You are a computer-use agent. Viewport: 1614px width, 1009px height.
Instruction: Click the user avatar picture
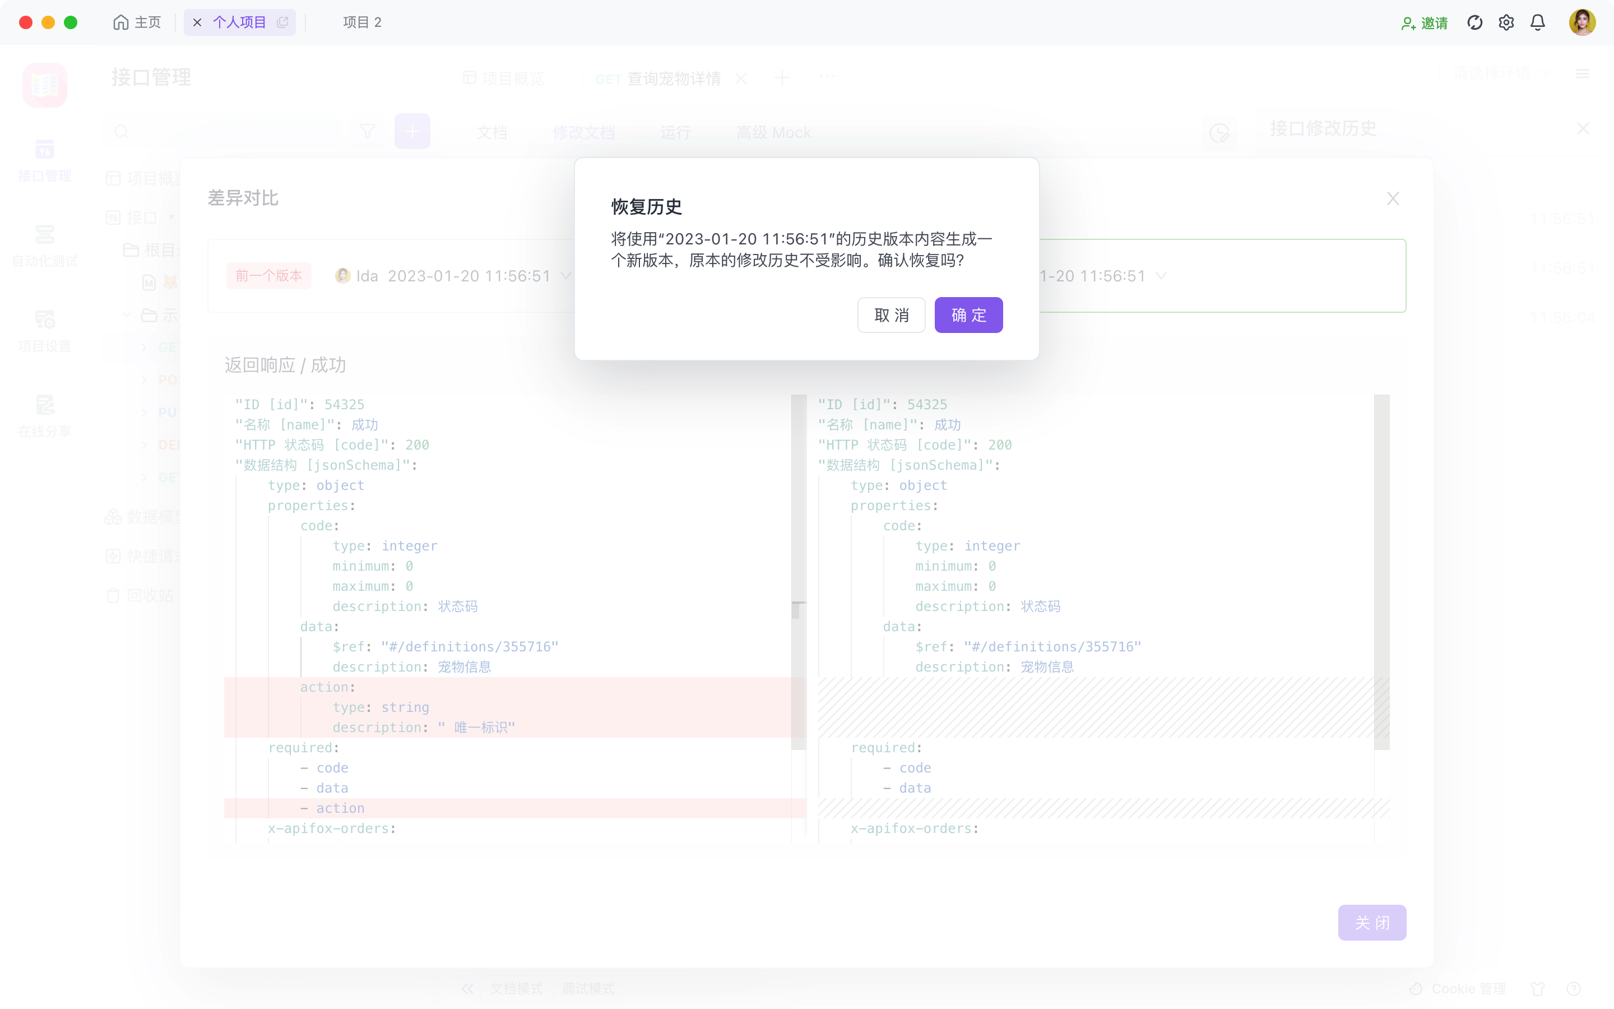[1582, 22]
